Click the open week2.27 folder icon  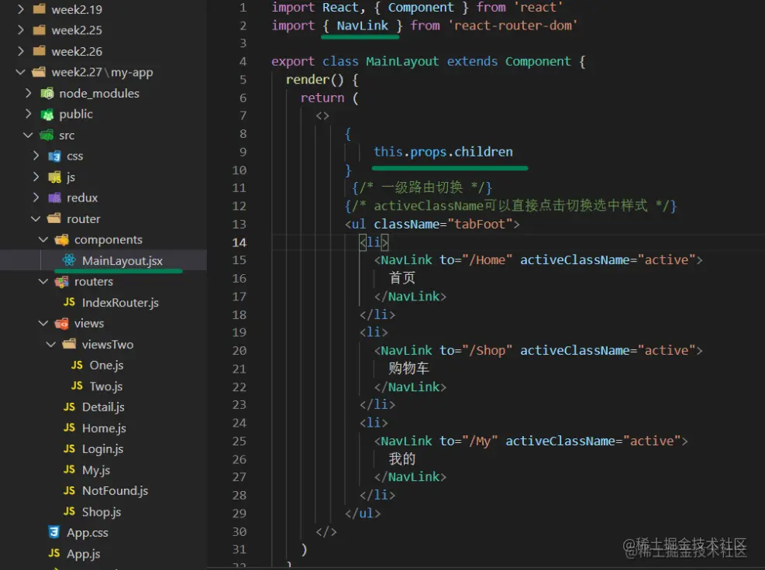coord(39,72)
